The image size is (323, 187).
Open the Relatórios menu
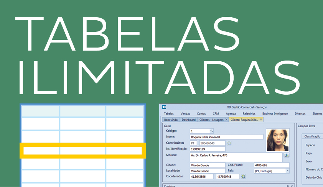(x=249, y=113)
